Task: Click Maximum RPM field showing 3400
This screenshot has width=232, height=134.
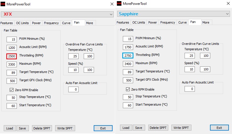Action: click(128, 64)
